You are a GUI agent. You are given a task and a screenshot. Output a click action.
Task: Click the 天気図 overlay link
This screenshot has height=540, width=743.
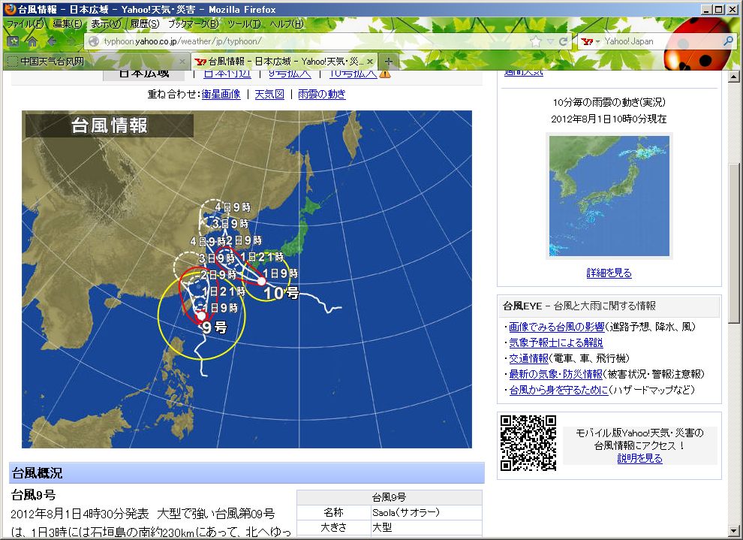(269, 95)
